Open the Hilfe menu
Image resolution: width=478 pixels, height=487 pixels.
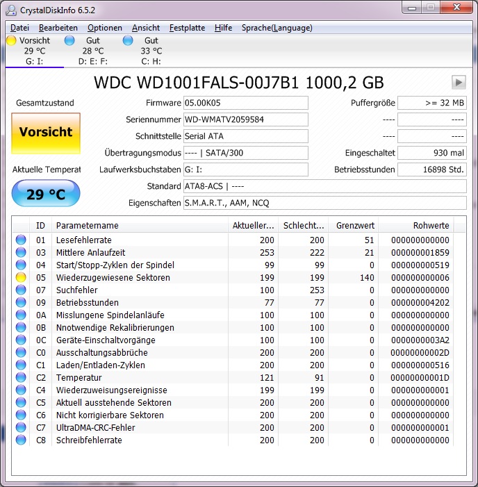click(223, 28)
